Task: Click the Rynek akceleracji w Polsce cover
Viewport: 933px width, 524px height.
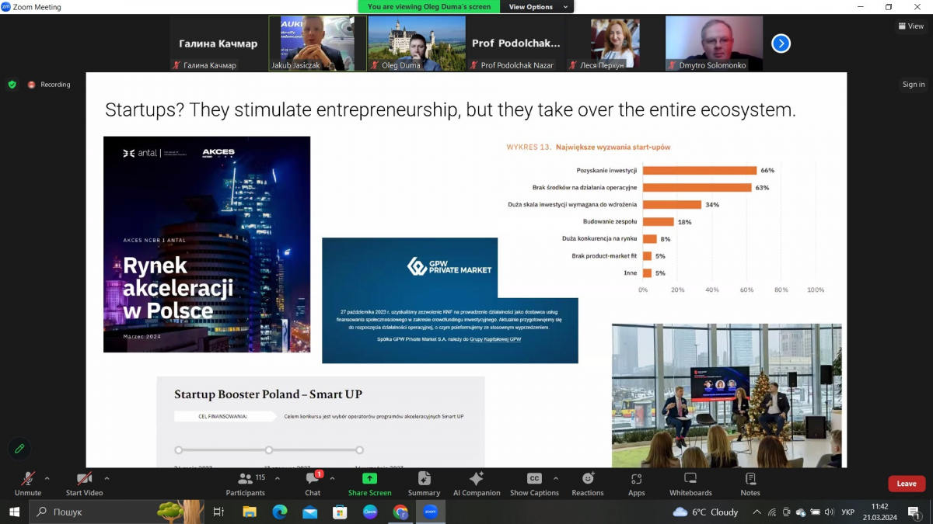Action: pos(207,245)
